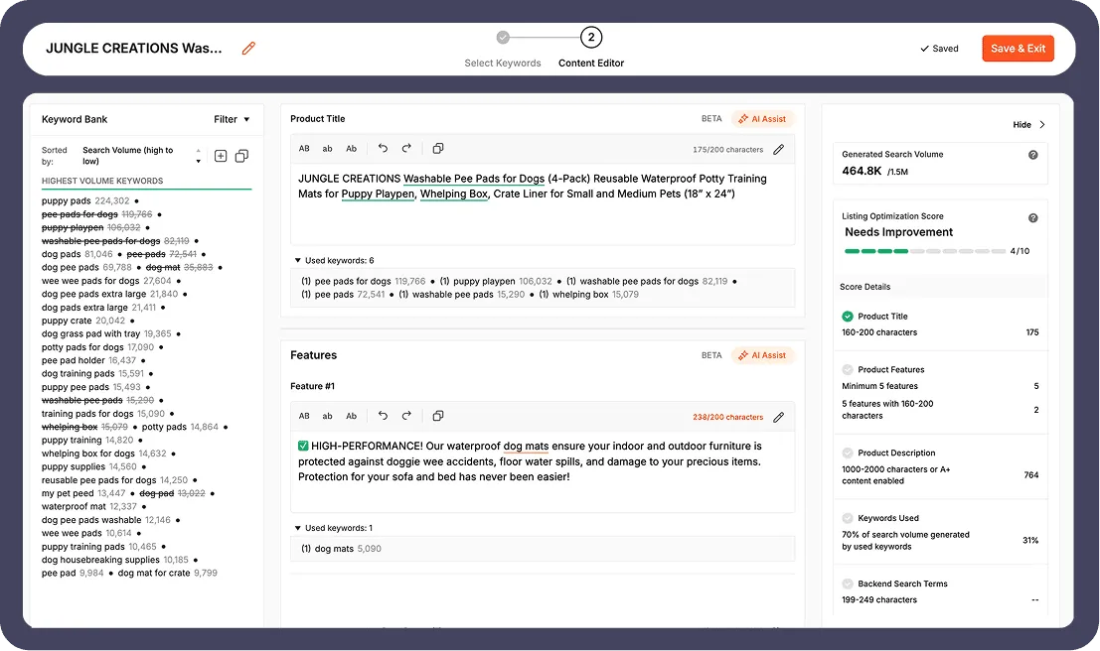Undo last change in Product Title editor
This screenshot has height=651, width=1100.
pyautogui.click(x=383, y=148)
